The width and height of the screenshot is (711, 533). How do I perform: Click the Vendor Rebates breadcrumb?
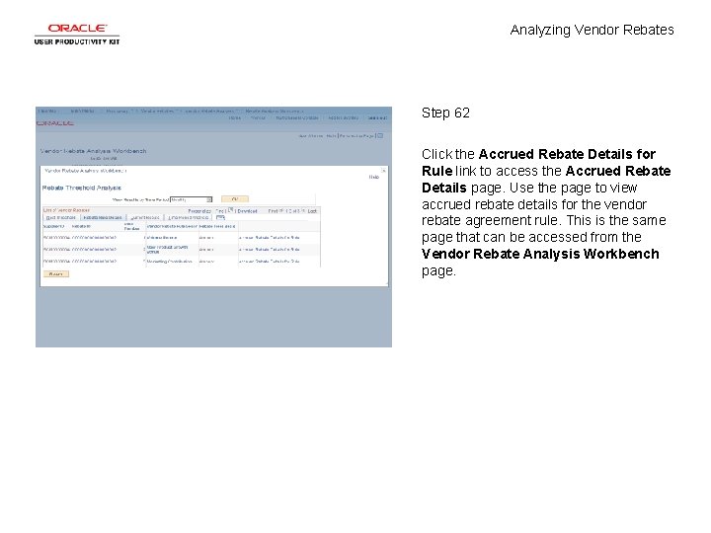click(x=157, y=111)
